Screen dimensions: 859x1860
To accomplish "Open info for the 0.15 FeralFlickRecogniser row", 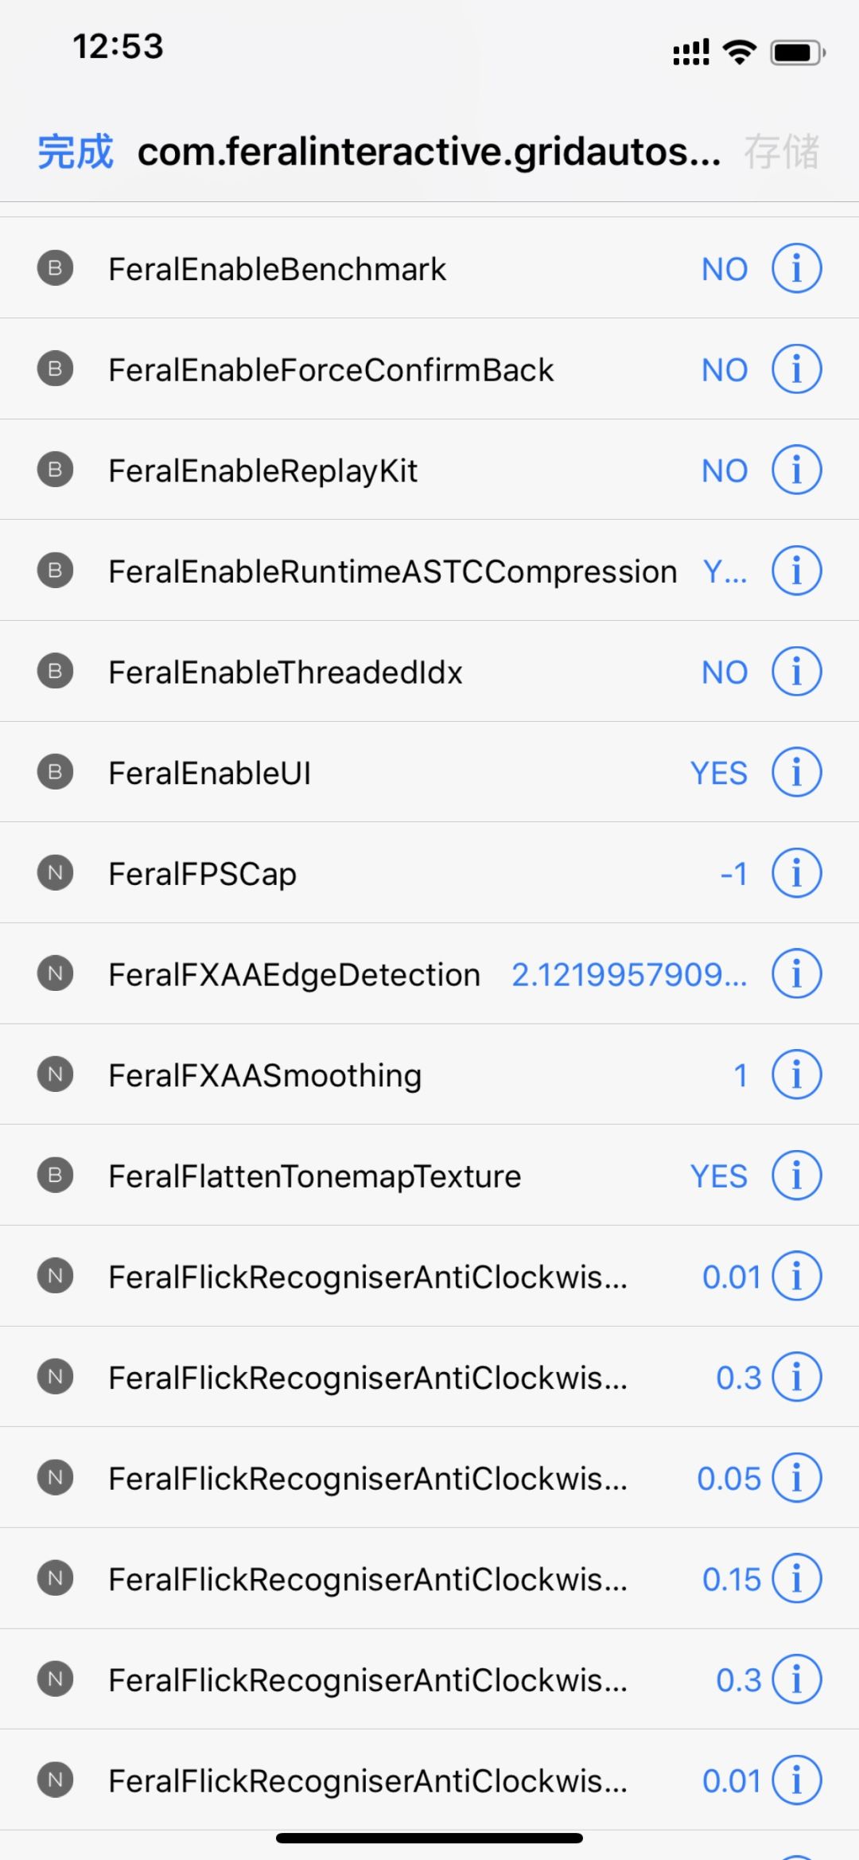I will coord(796,1578).
